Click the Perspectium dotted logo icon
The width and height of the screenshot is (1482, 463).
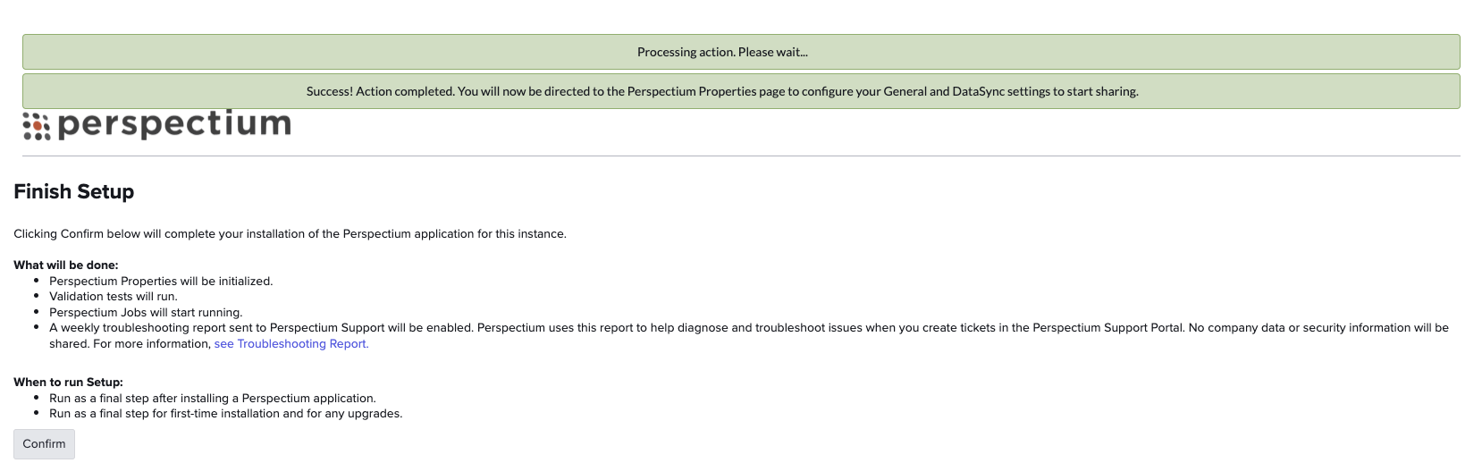pyautogui.click(x=37, y=127)
